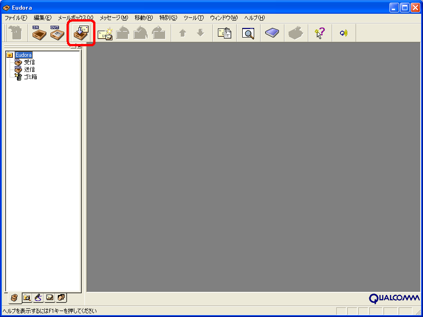The width and height of the screenshot is (423, 317).
Task: Open the 特別(S) menu
Action: pyautogui.click(x=168, y=18)
